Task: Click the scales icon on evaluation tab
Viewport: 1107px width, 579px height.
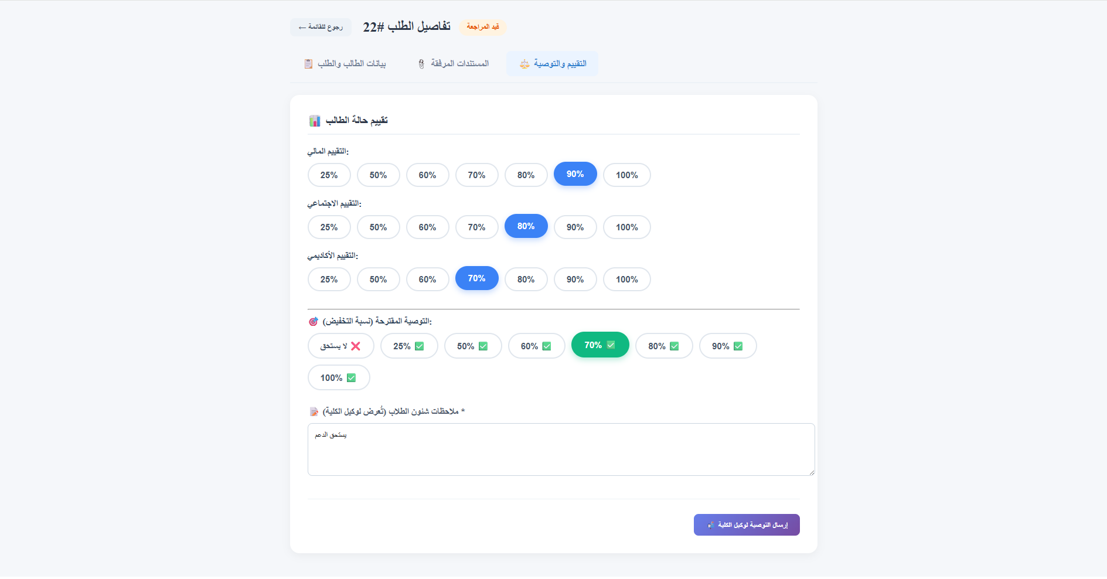Action: 524,64
